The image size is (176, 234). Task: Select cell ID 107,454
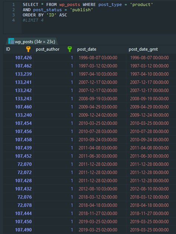coord(23,123)
